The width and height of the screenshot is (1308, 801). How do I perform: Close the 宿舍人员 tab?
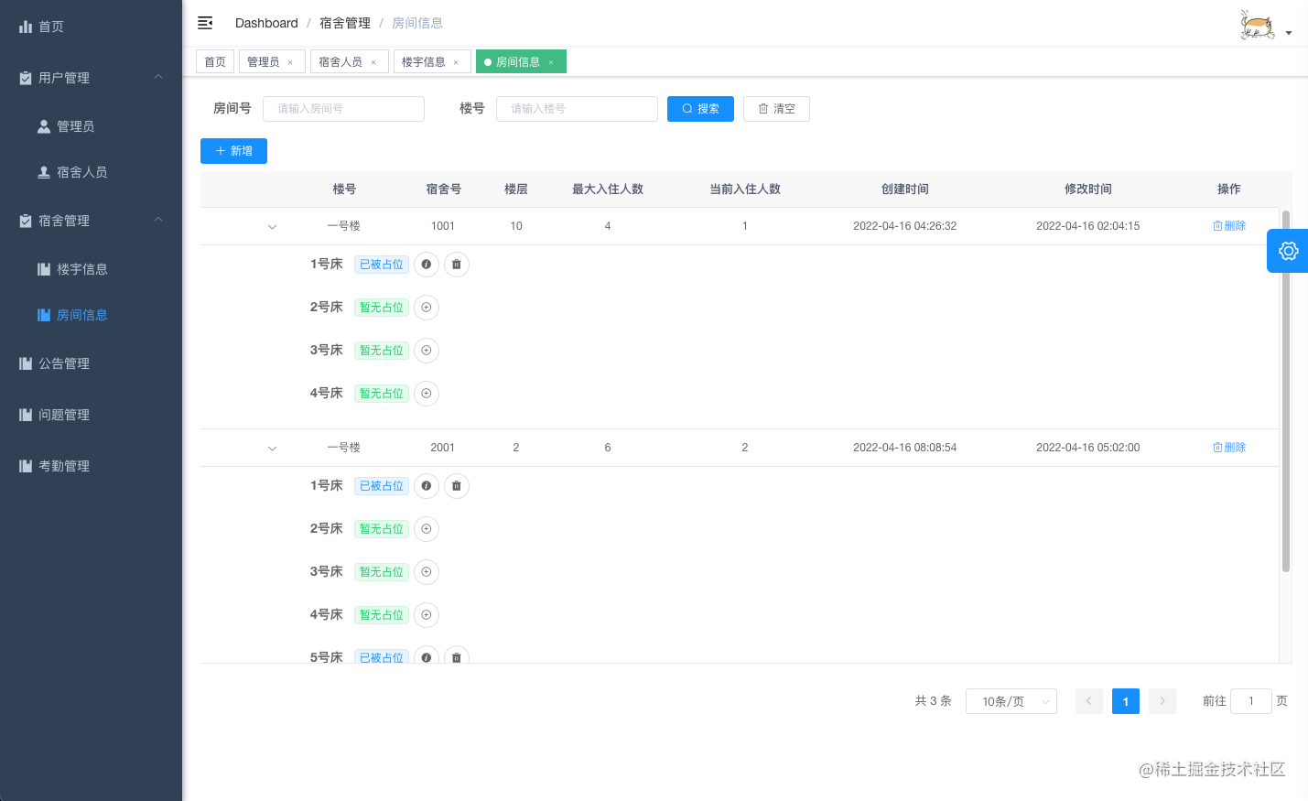(373, 62)
